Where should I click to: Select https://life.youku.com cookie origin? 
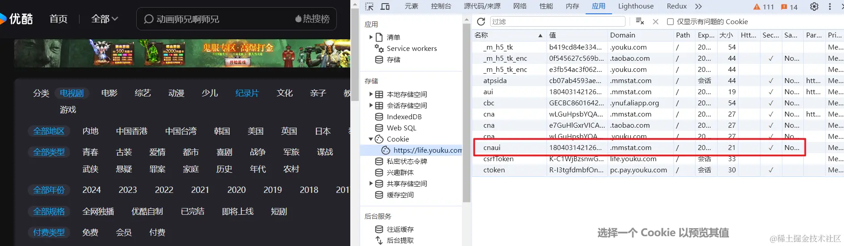pos(428,150)
